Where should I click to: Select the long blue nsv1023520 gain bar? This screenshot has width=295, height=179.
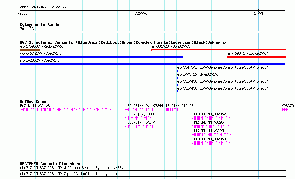click(152, 64)
